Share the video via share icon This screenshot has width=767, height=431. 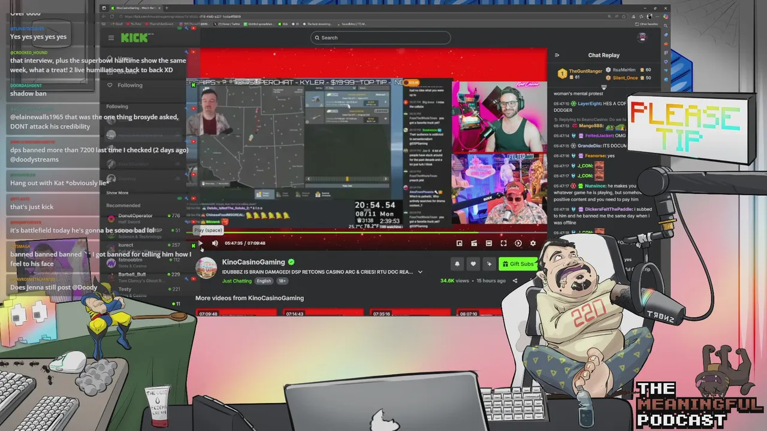click(515, 280)
